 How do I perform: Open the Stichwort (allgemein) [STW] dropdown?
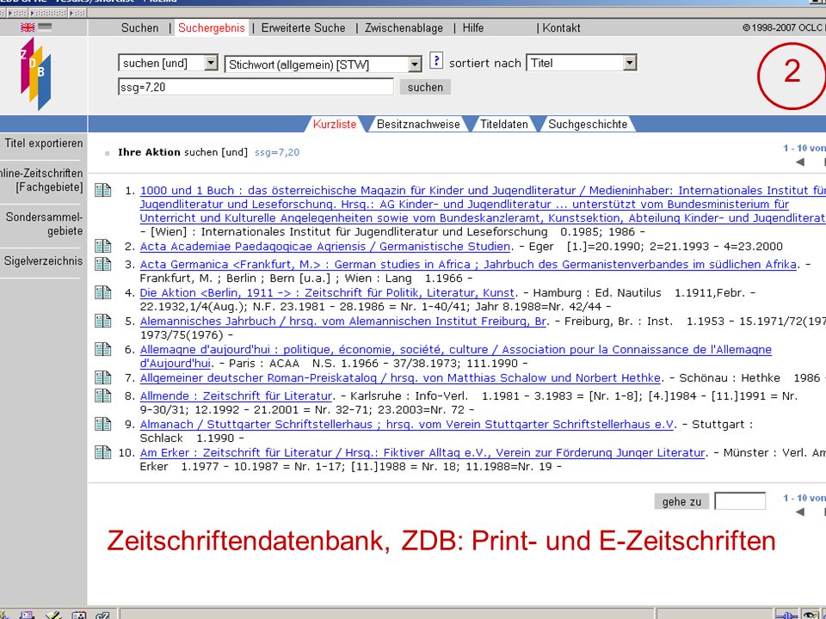[x=324, y=64]
